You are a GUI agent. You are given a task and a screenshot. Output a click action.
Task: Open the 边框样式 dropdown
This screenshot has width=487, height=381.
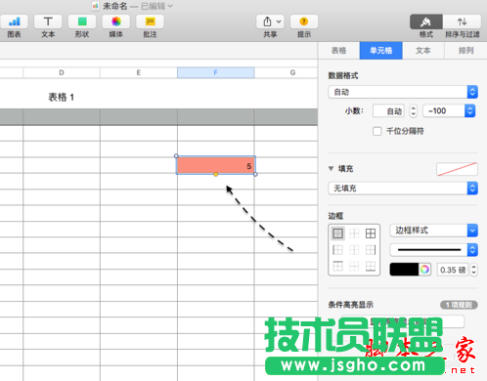[x=434, y=231]
